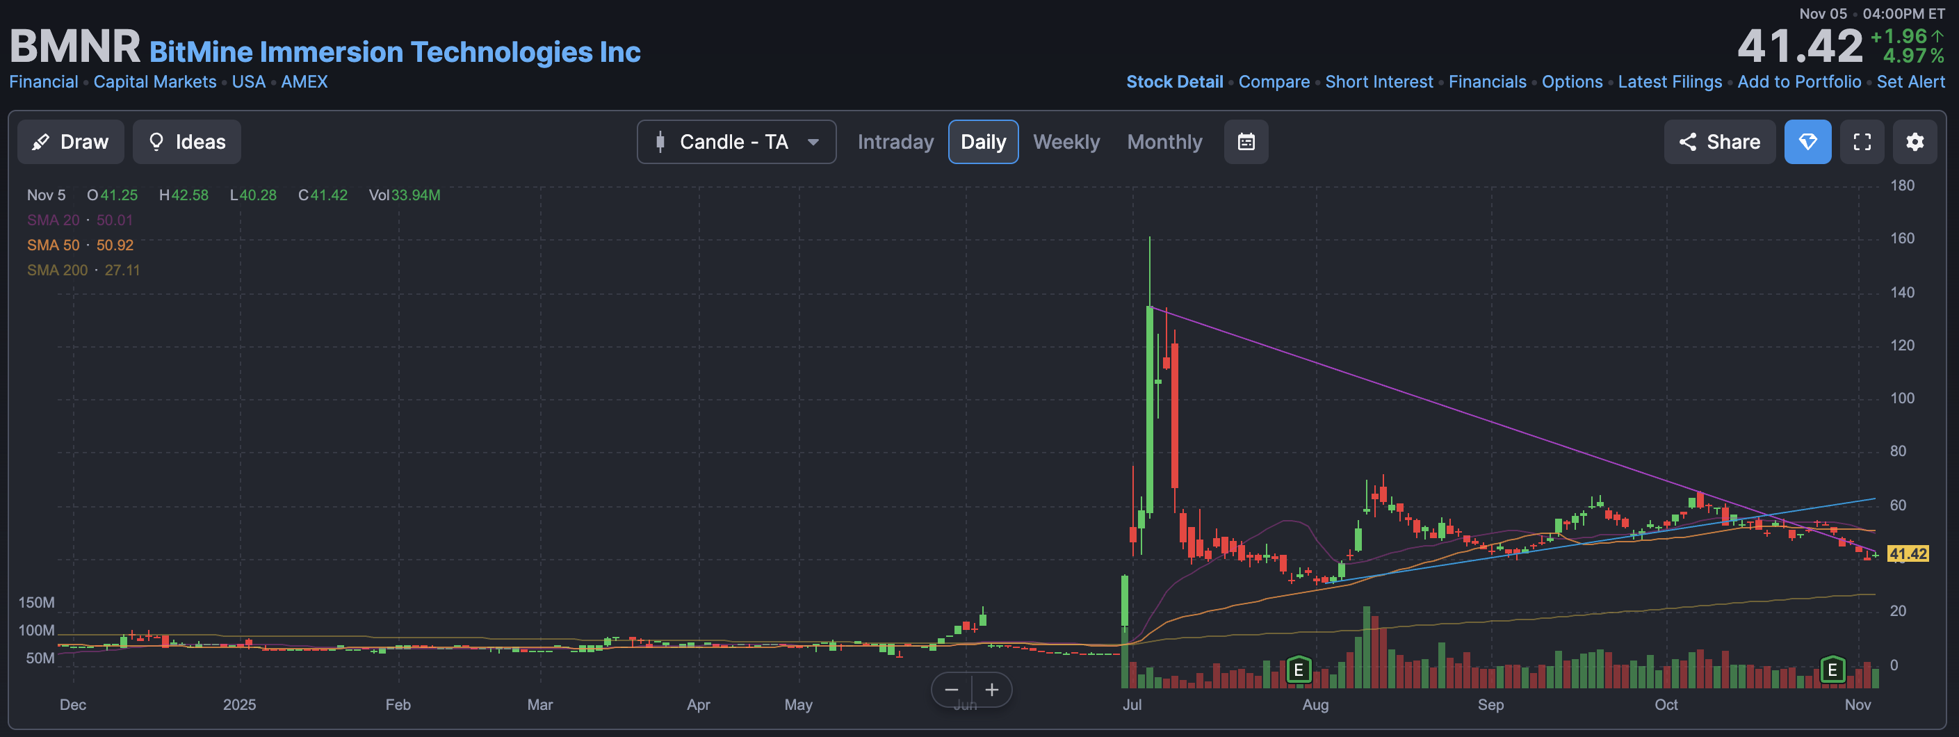Open the Capital Markets industry link

point(155,82)
